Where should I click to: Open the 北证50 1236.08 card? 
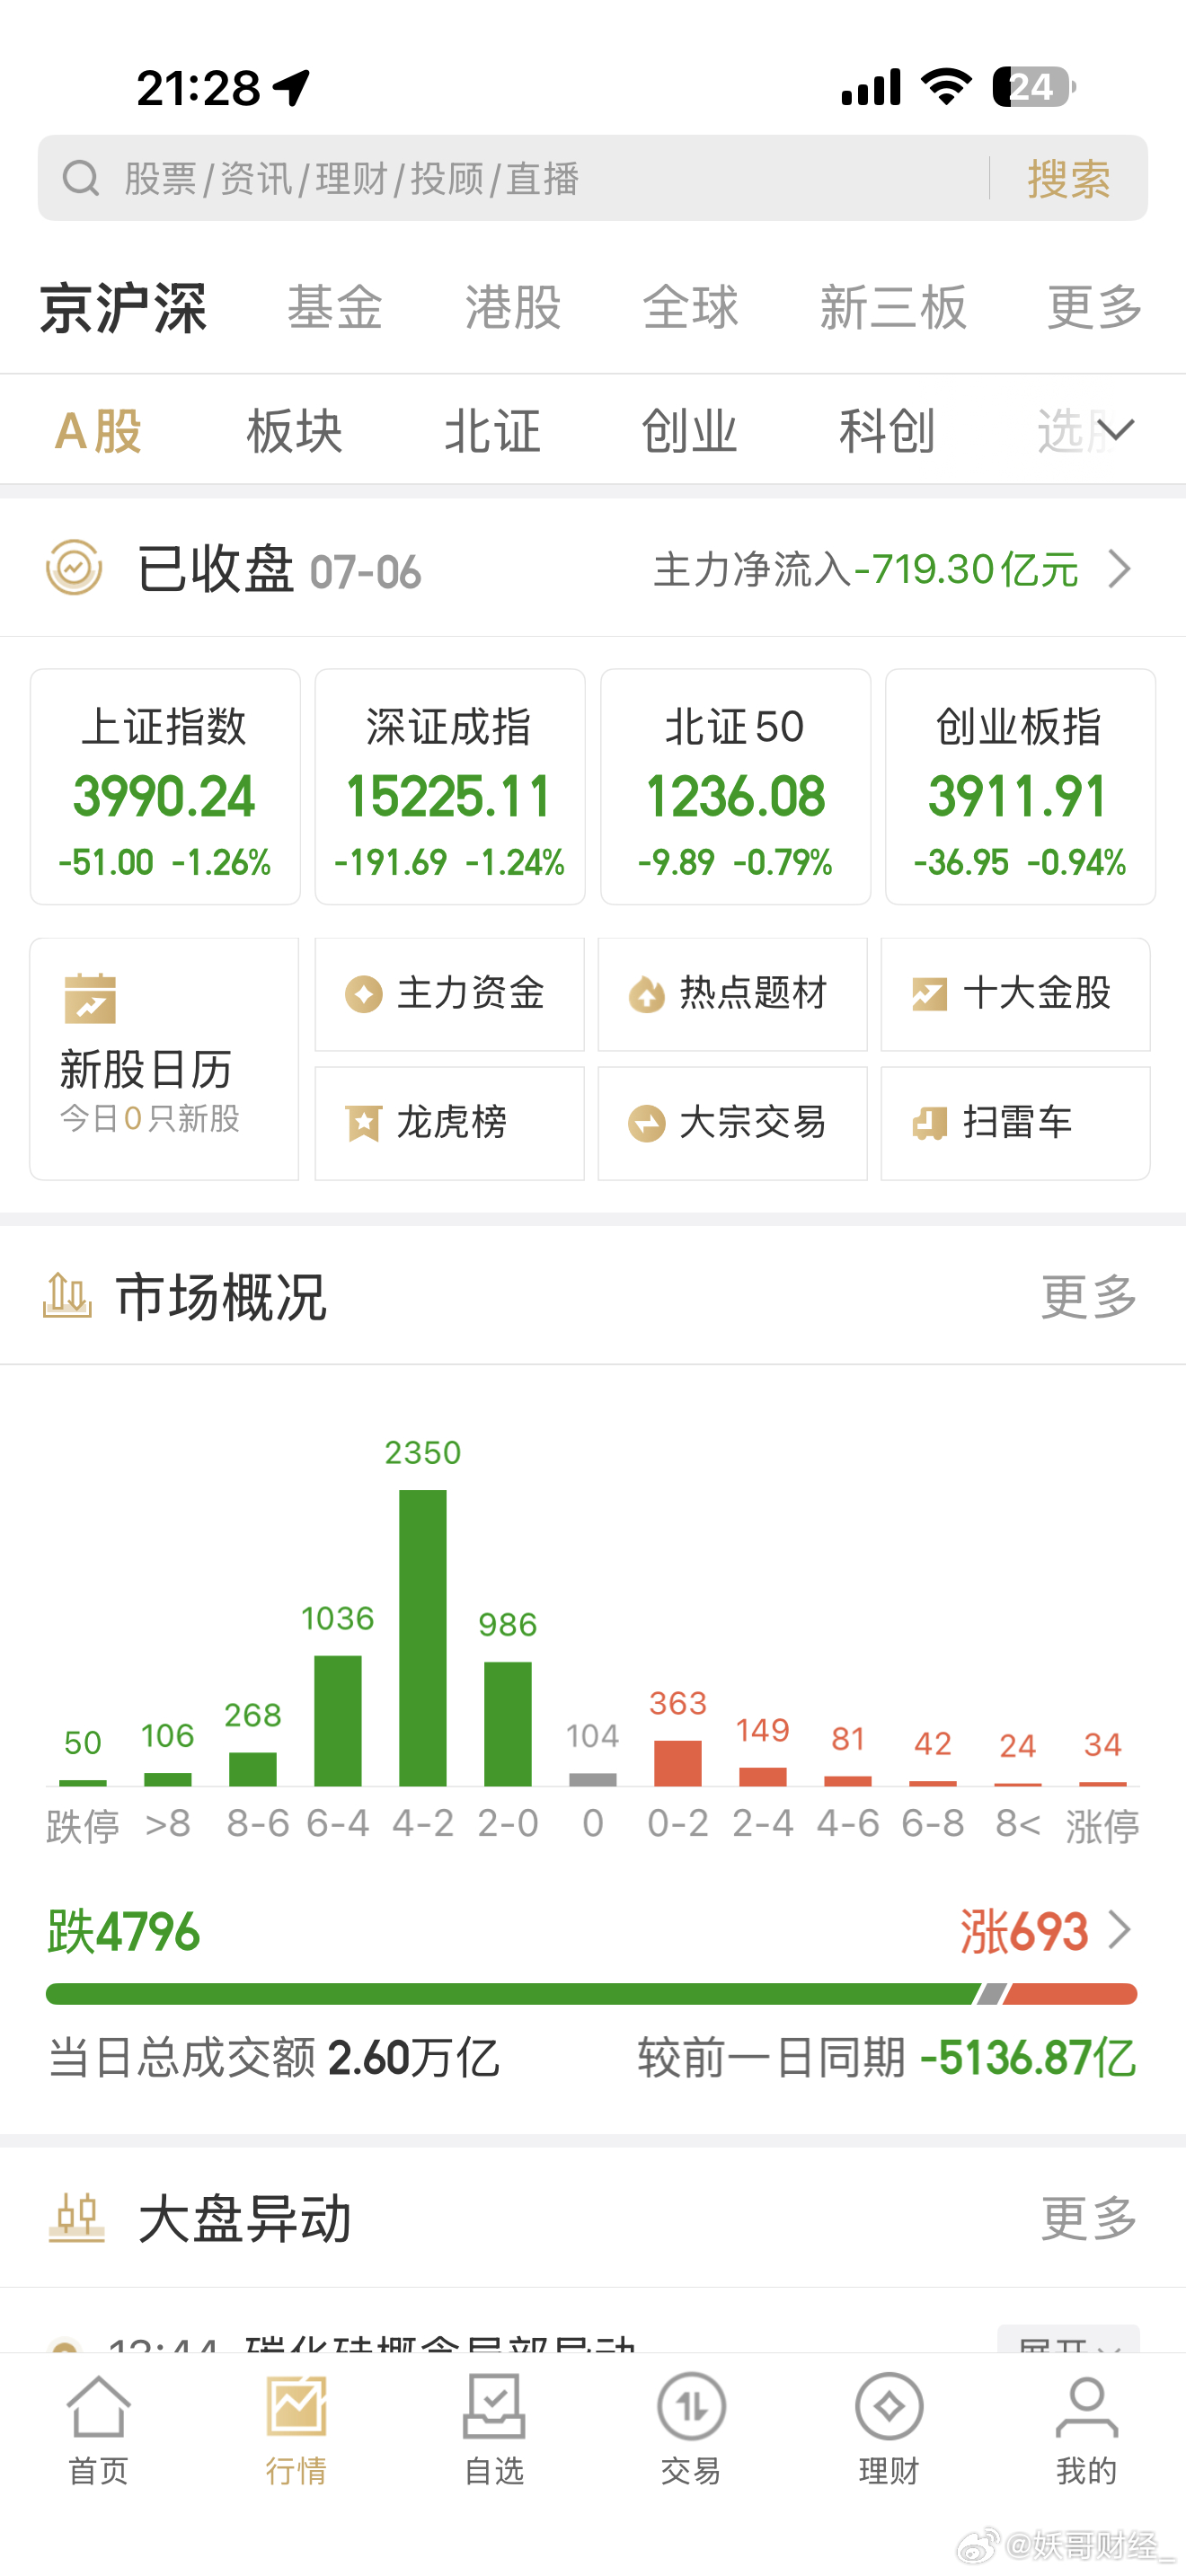735,787
